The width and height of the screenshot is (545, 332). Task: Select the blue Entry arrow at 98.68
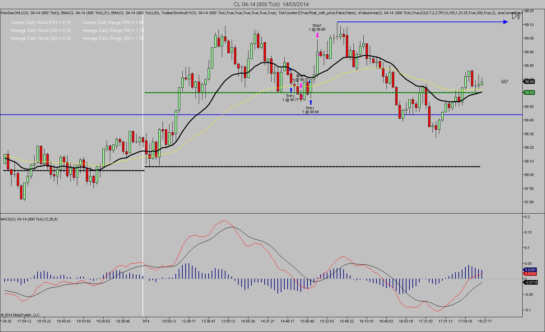pyautogui.click(x=311, y=102)
